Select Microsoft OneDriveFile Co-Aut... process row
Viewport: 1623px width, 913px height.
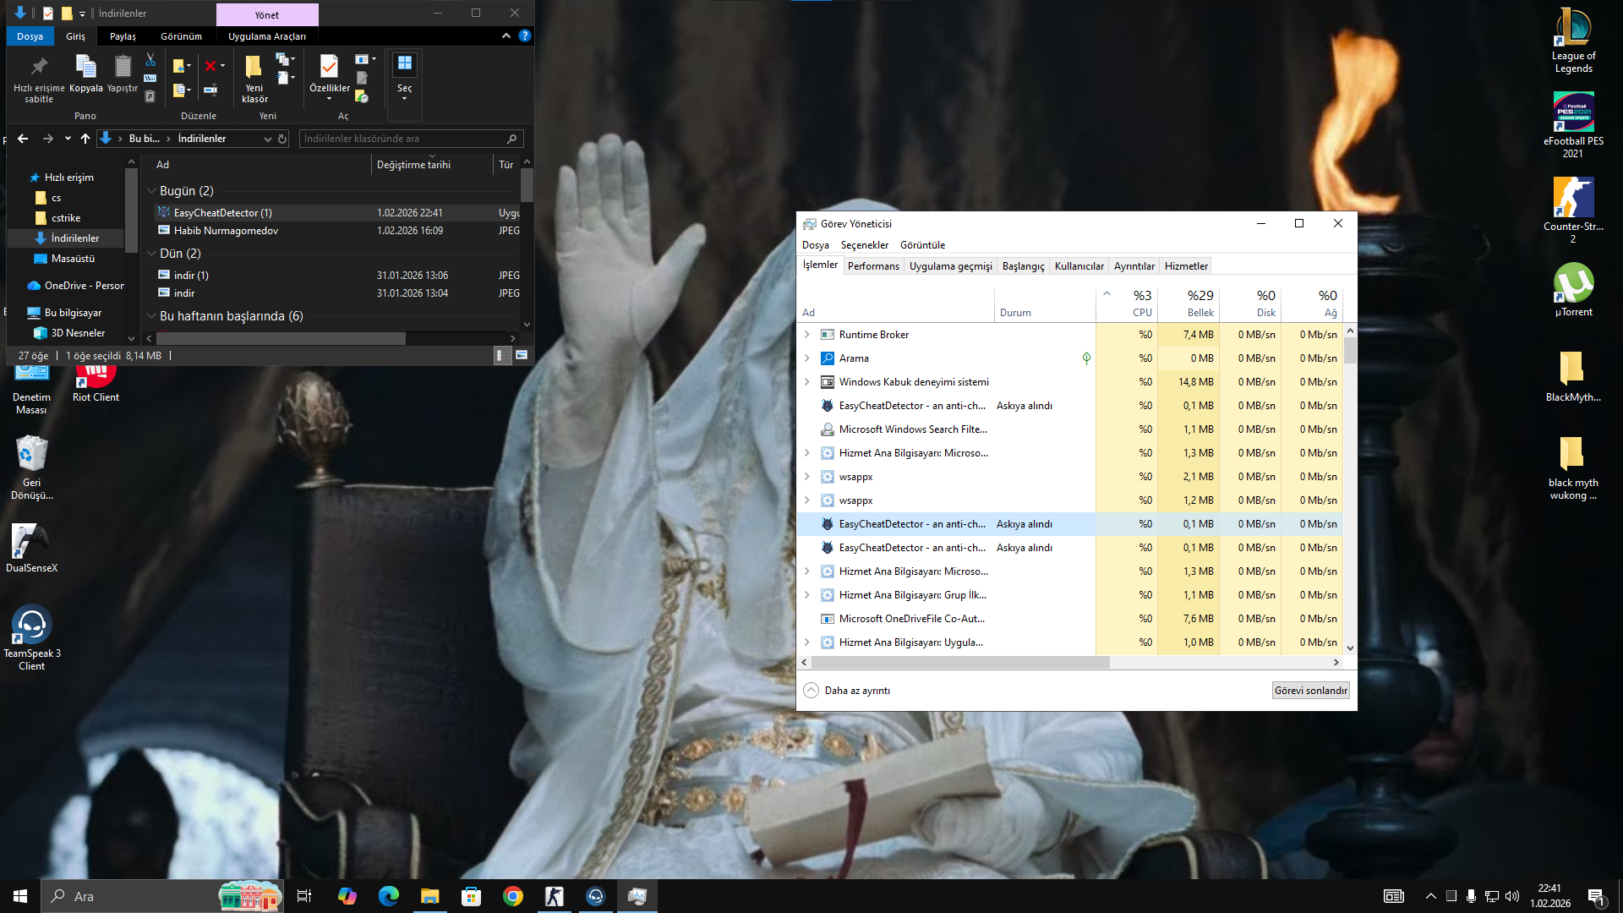[x=1069, y=619]
